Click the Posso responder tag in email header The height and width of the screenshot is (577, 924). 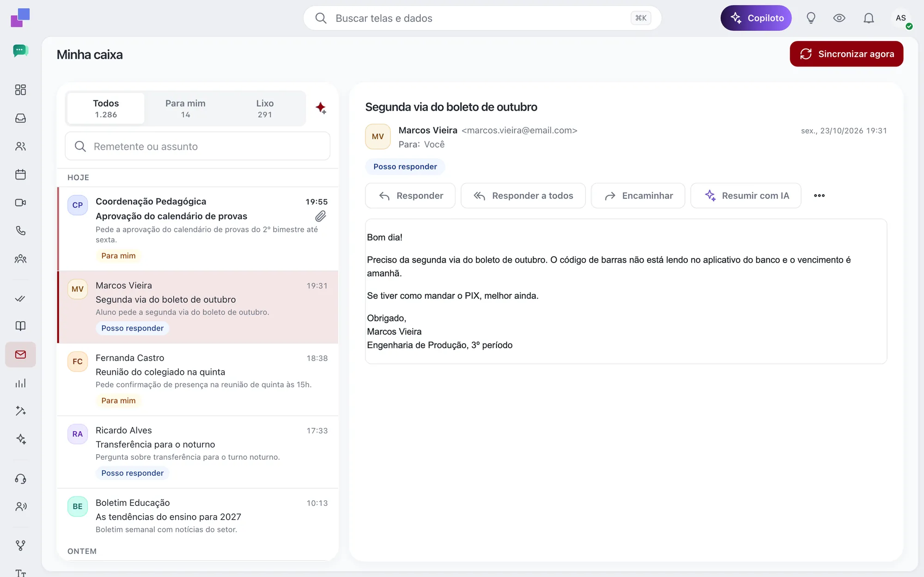point(405,167)
